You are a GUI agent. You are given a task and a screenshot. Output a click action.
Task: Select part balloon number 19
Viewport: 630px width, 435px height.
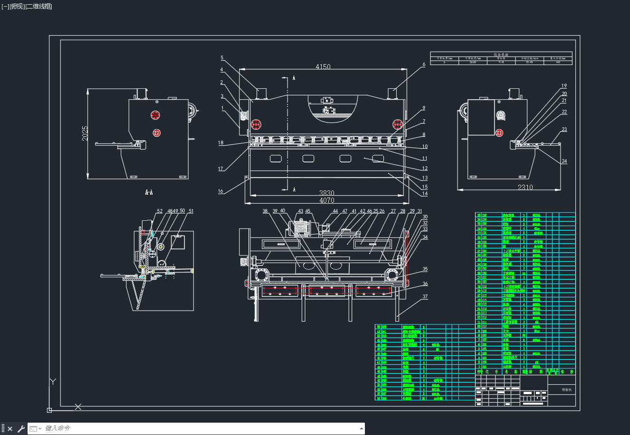coord(564,86)
